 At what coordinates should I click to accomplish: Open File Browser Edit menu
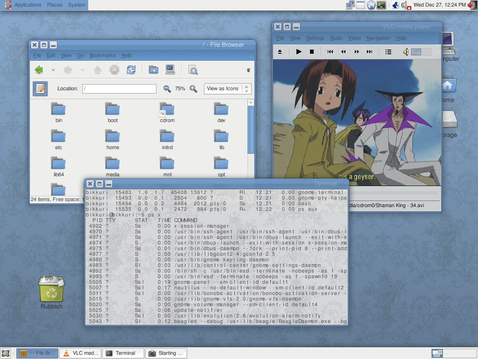click(50, 55)
